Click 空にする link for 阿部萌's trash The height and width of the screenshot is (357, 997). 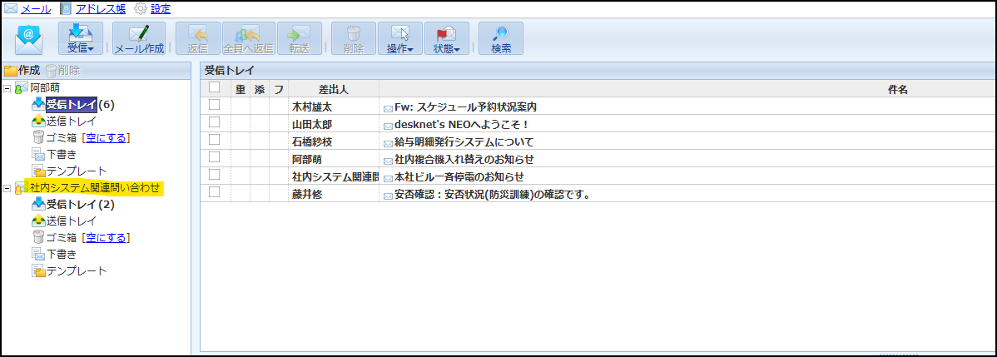pyautogui.click(x=107, y=137)
